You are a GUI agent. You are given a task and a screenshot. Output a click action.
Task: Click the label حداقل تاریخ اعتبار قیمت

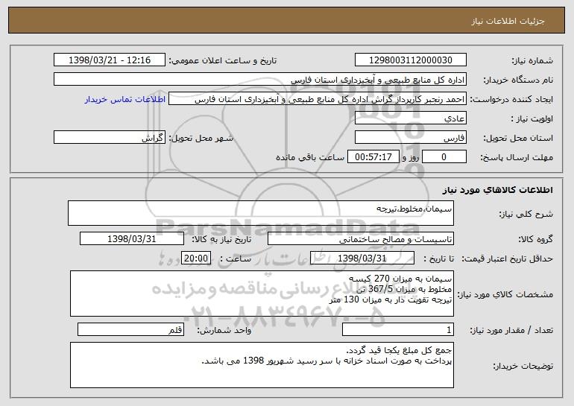pyautogui.click(x=508, y=259)
